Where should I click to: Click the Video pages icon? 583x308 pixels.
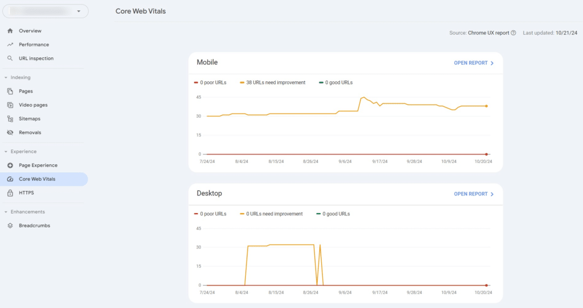[10, 105]
